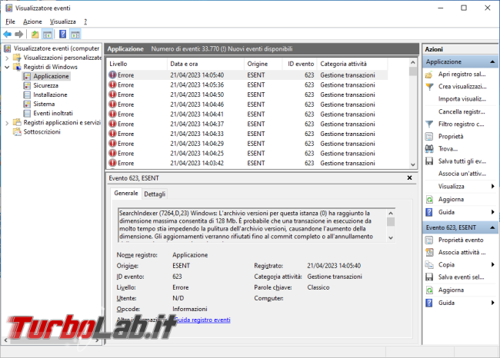The image size is (500, 358).
Task: Click the description box scroll down arrow
Action: click(391, 237)
